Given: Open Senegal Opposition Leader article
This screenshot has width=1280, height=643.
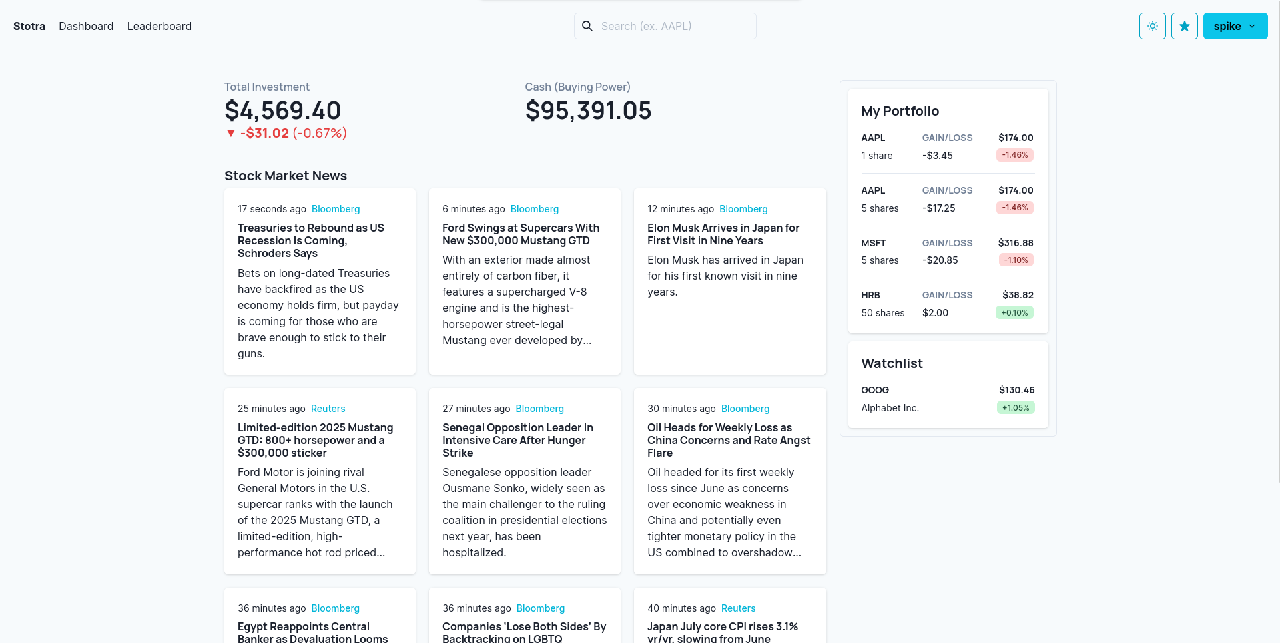Looking at the screenshot, I should [525, 481].
